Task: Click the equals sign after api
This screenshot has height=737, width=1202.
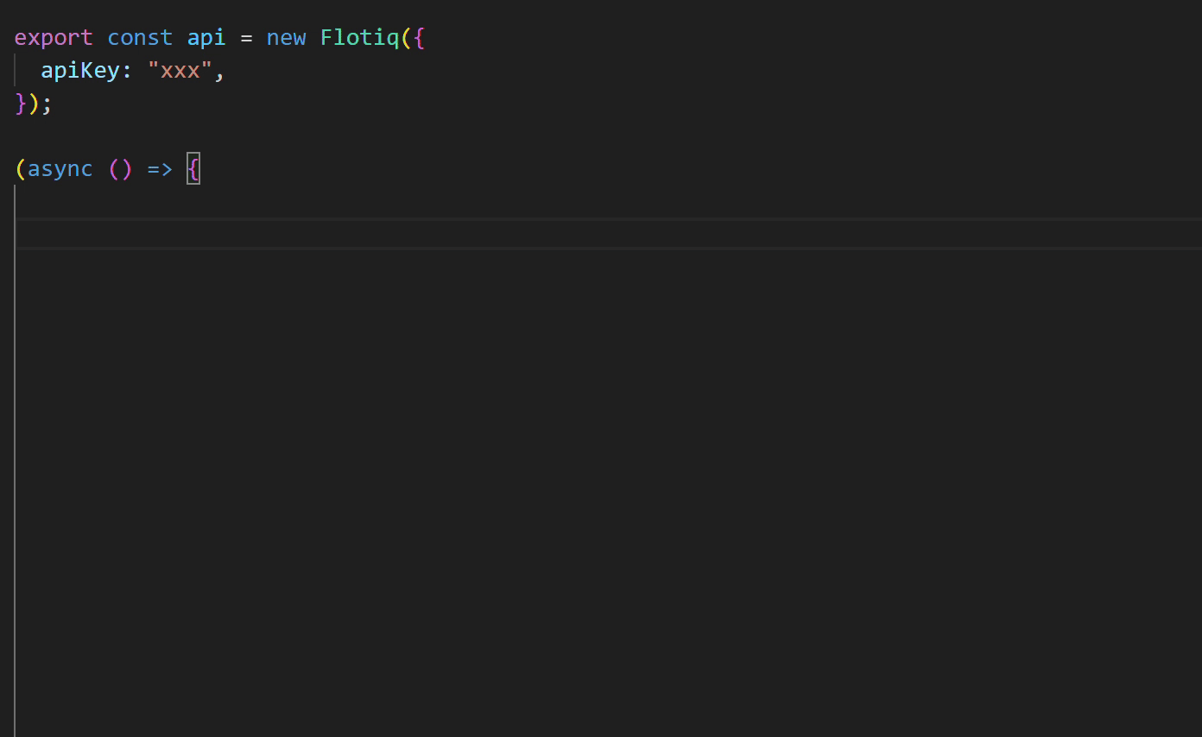Action: coord(246,38)
